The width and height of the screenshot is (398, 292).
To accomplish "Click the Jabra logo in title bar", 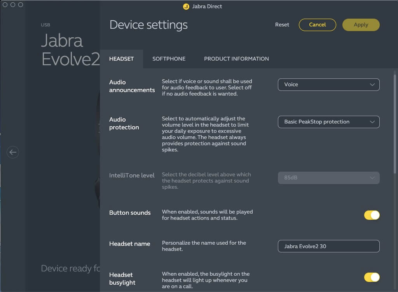I will (186, 7).
